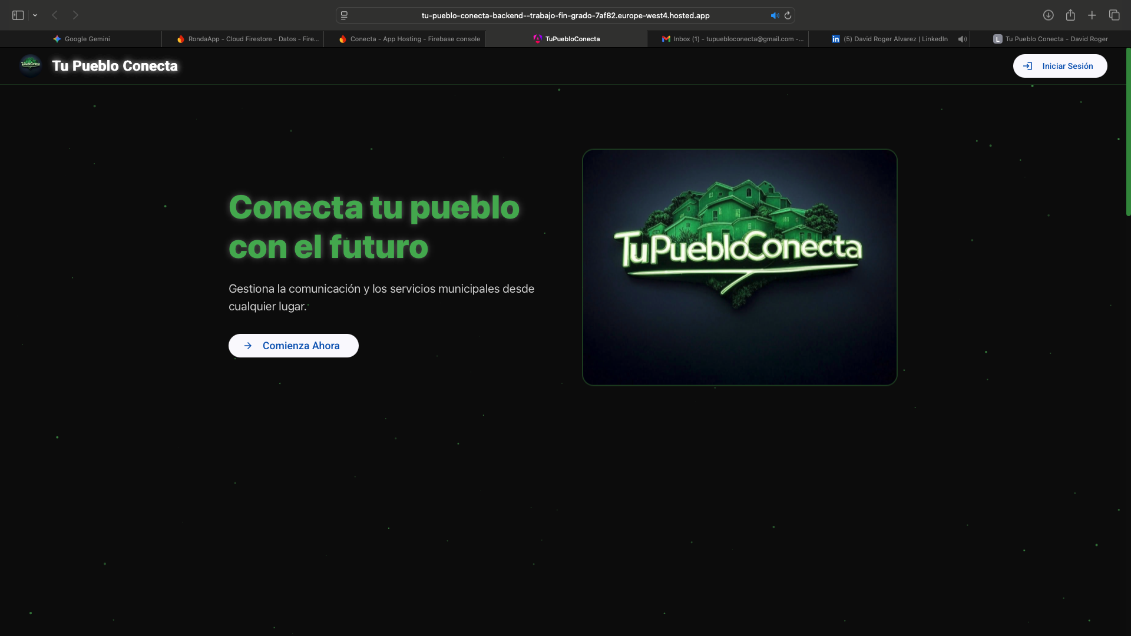The width and height of the screenshot is (1131, 636).
Task: Open the Inbox Gmail tab
Action: pos(730,39)
